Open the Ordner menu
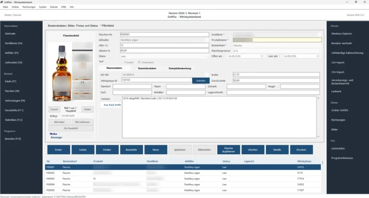369x198 pixels. [15, 7]
